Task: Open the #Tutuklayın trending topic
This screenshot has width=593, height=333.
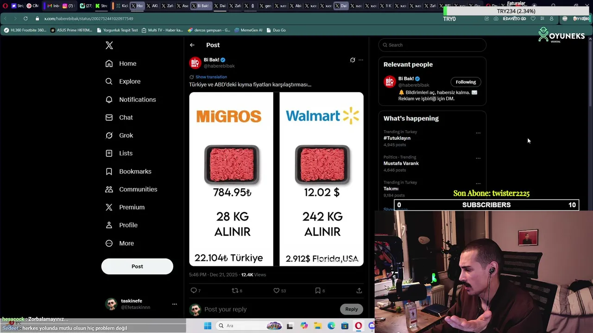Action: (x=397, y=138)
